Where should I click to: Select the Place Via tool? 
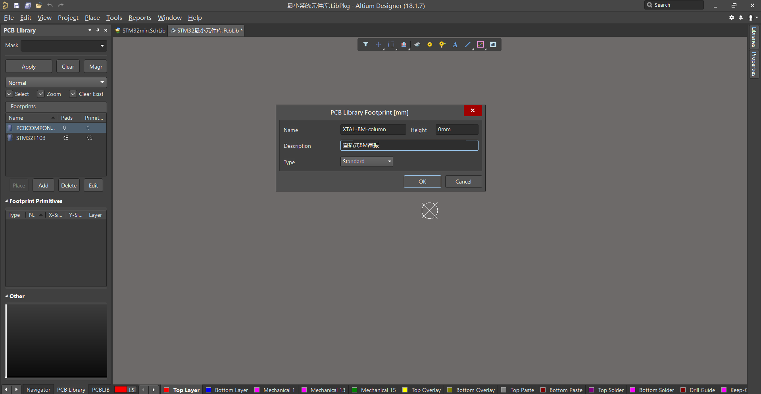pos(442,44)
